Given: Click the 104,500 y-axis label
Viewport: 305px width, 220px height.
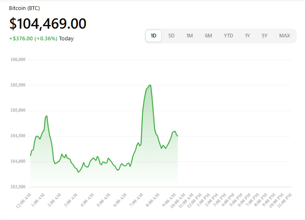Looking at the screenshot, I should [x=18, y=136].
